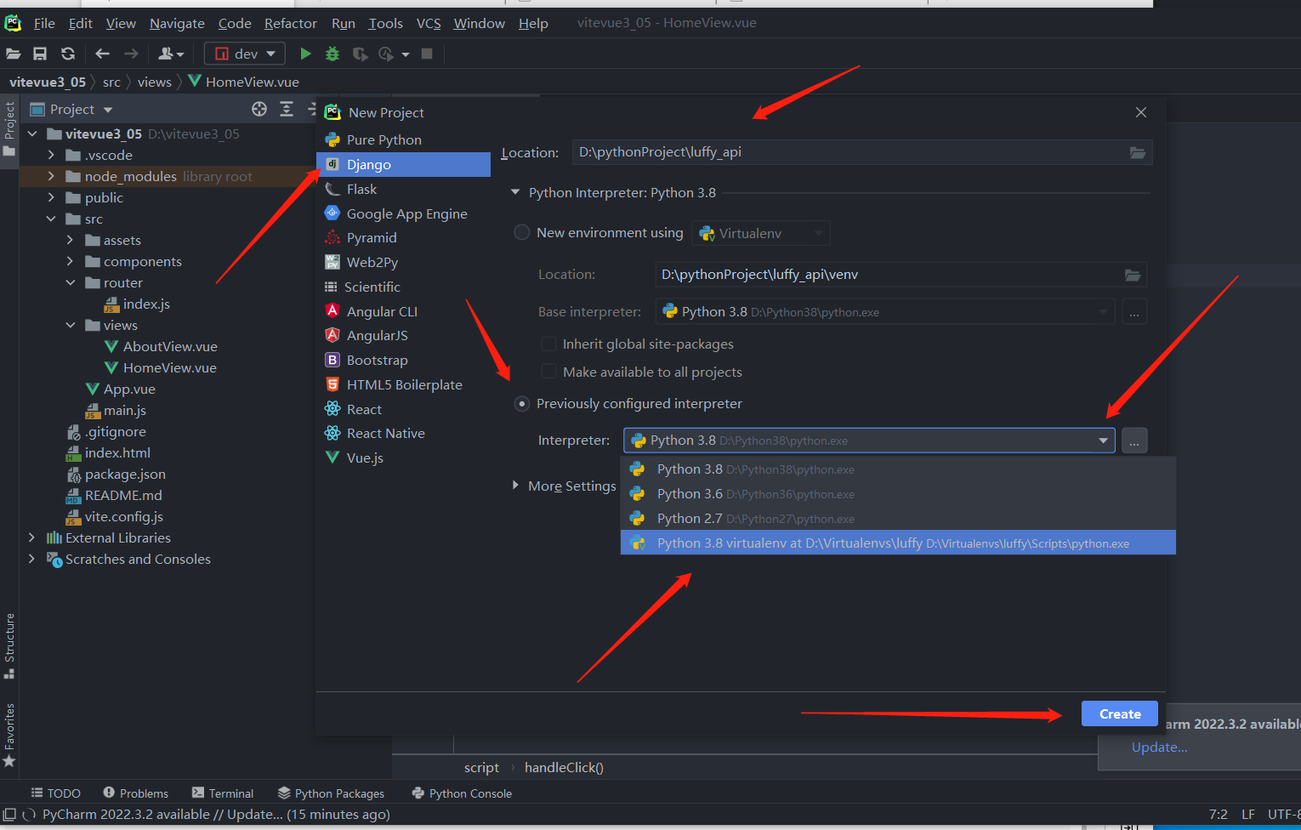Show the Problems tool window tab

pos(136,793)
